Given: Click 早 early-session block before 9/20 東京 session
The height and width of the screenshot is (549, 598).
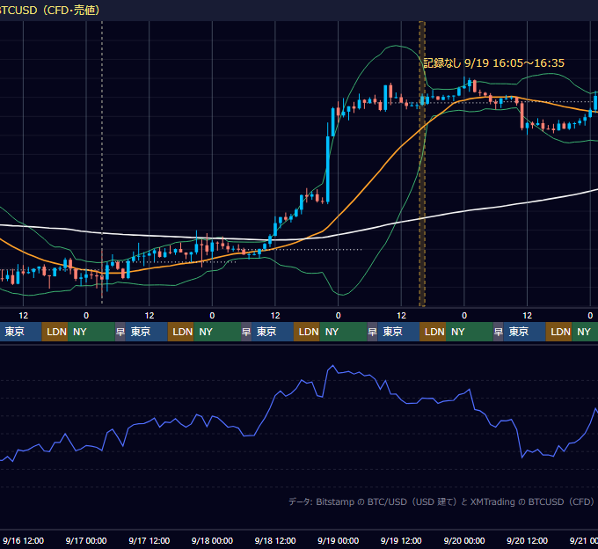Looking at the screenshot, I should click(498, 332).
